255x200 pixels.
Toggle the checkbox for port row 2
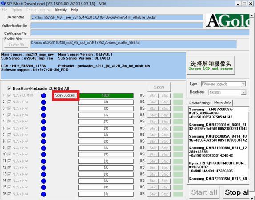pos(9,102)
